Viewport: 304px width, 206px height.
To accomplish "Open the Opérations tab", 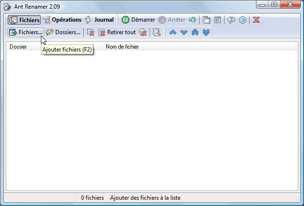I will click(62, 20).
